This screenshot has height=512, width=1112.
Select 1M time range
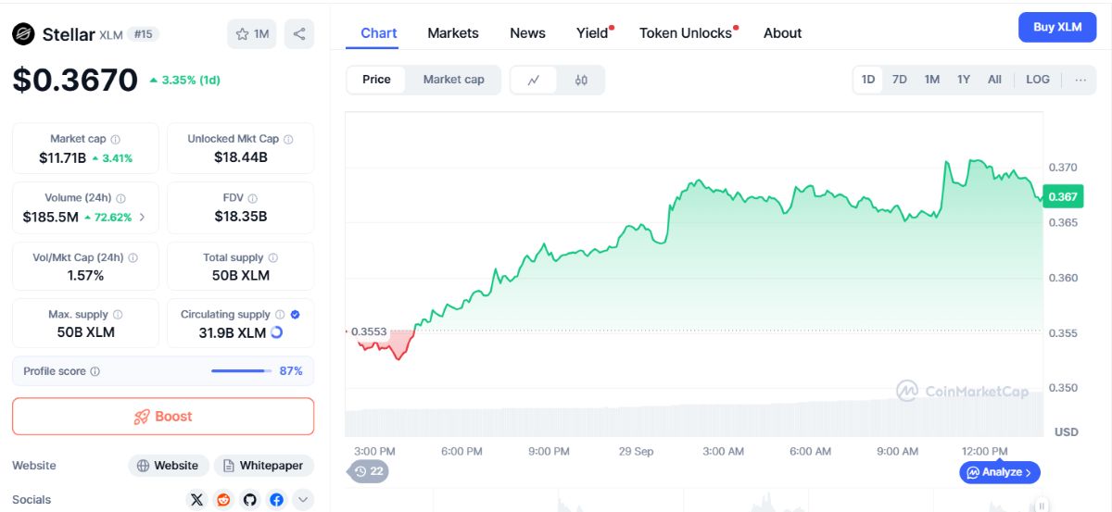coord(932,80)
